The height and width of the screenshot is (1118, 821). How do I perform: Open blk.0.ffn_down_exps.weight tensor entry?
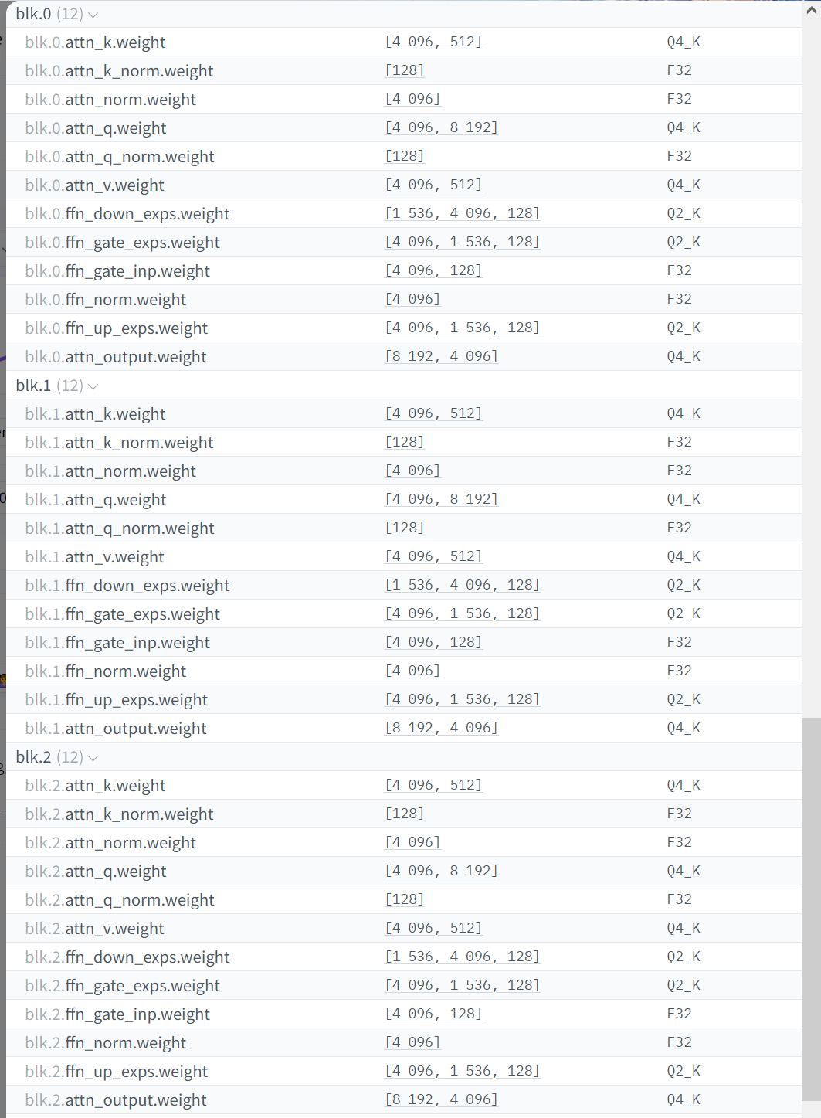tap(127, 214)
